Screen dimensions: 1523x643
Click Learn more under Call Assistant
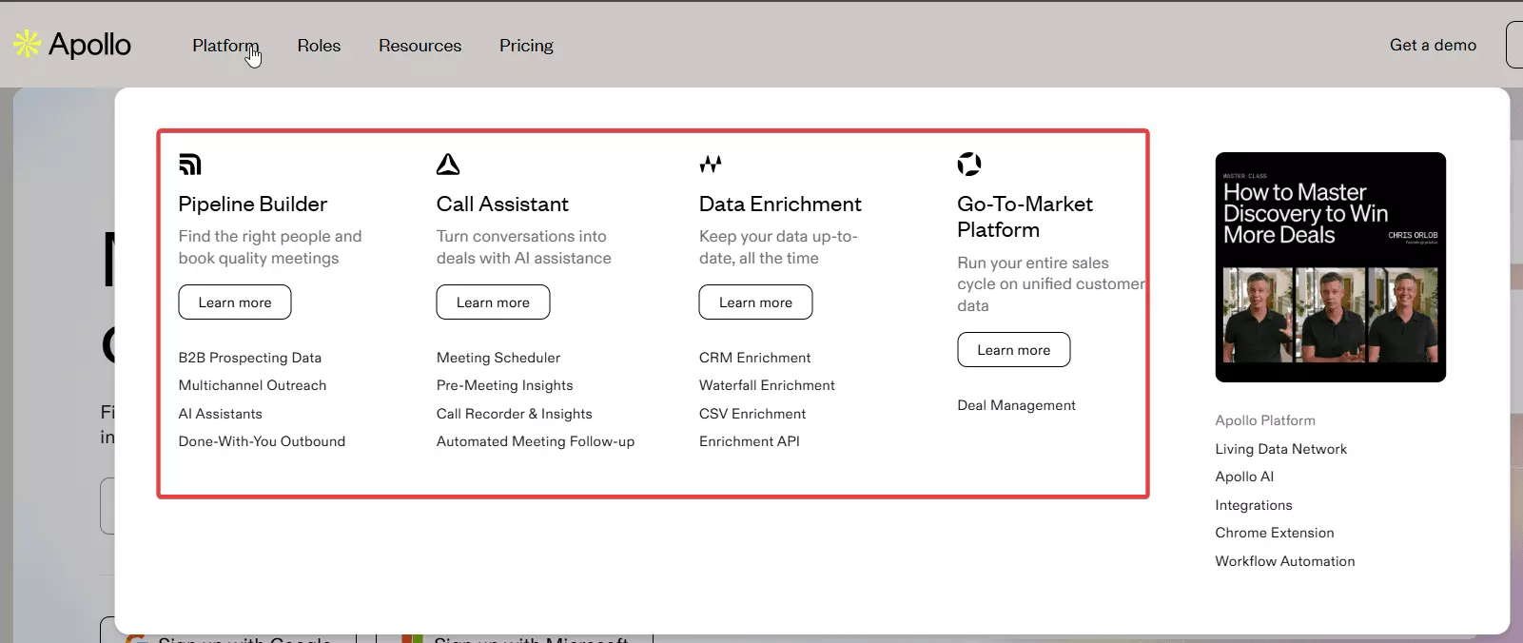pos(493,302)
